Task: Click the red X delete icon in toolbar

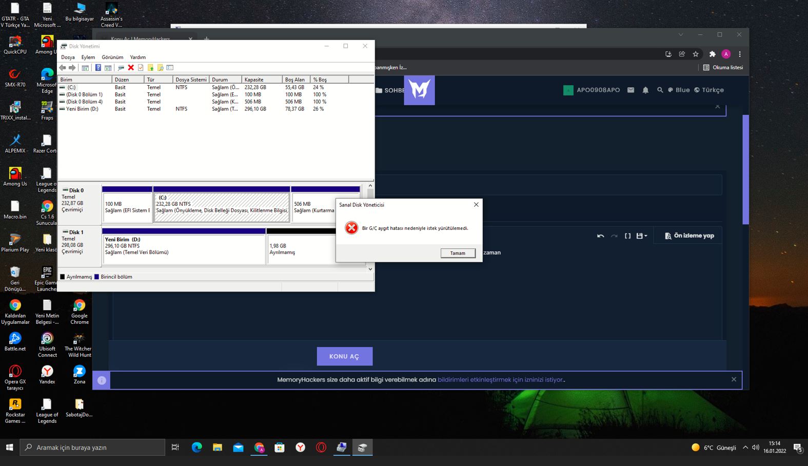Action: tap(131, 68)
